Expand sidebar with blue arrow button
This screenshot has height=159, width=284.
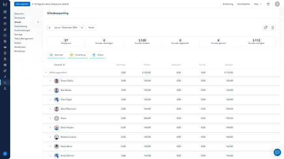pos(5,154)
